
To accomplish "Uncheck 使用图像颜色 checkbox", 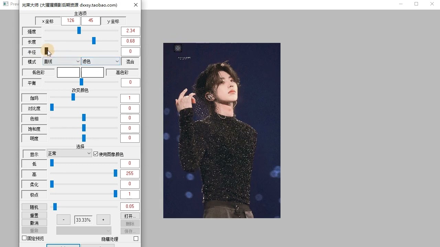I will tap(96, 154).
